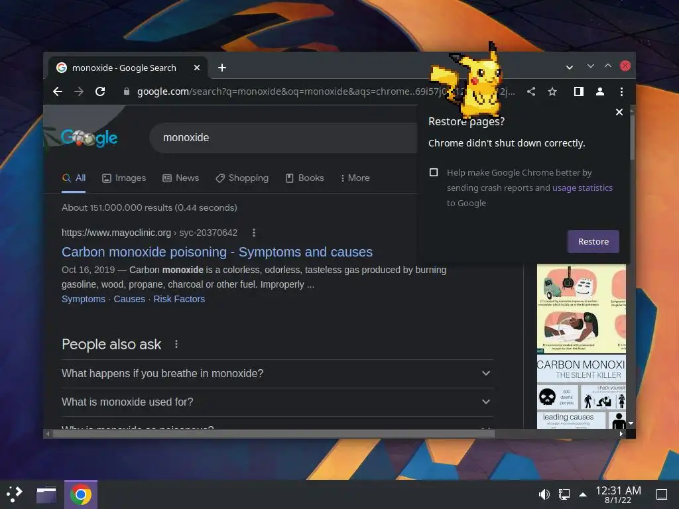Go forward with the forward arrow
This screenshot has width=679, height=509.
[79, 91]
